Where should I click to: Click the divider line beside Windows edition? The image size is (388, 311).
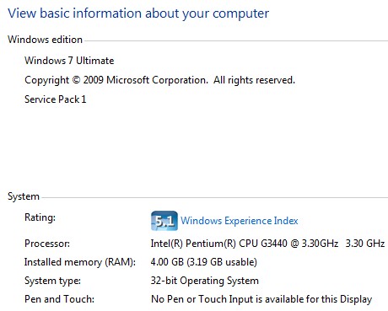tap(236, 41)
